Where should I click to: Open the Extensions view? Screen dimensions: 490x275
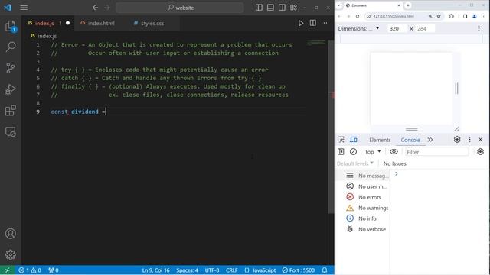(10, 110)
